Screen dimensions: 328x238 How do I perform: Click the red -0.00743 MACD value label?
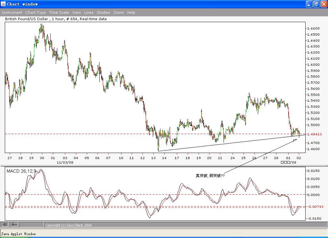tap(315, 207)
